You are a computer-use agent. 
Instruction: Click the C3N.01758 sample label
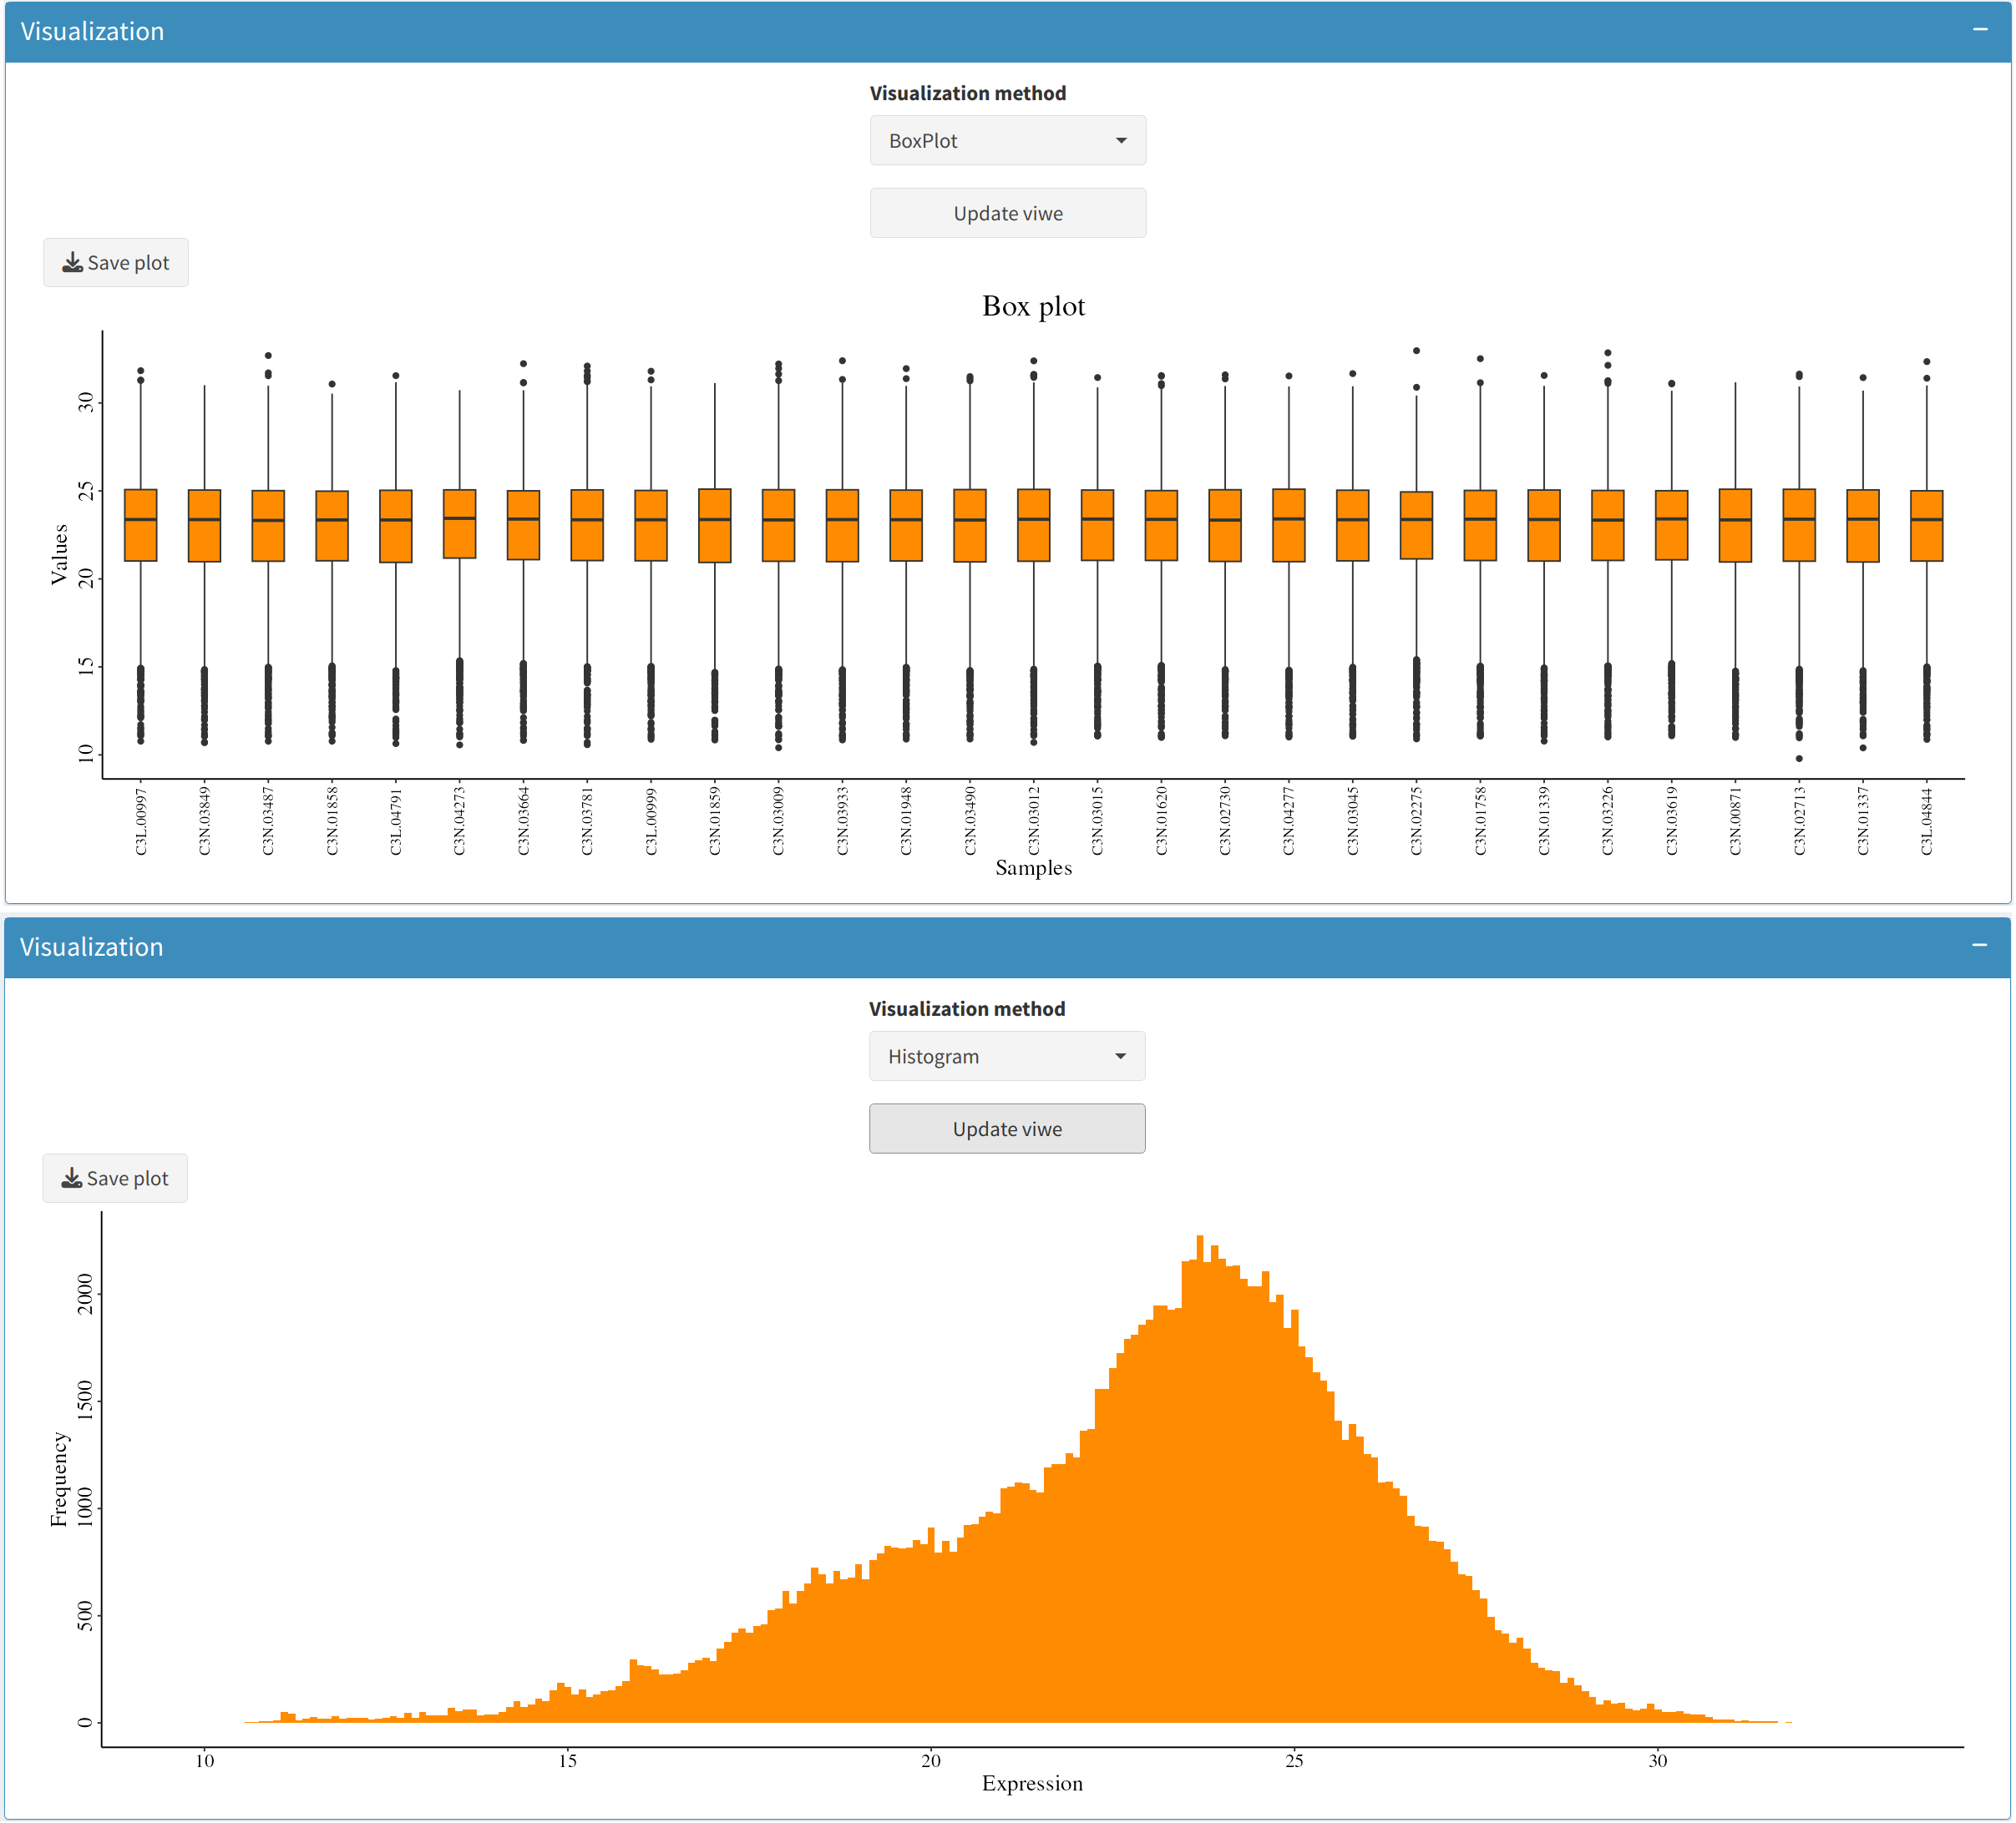point(1480,821)
